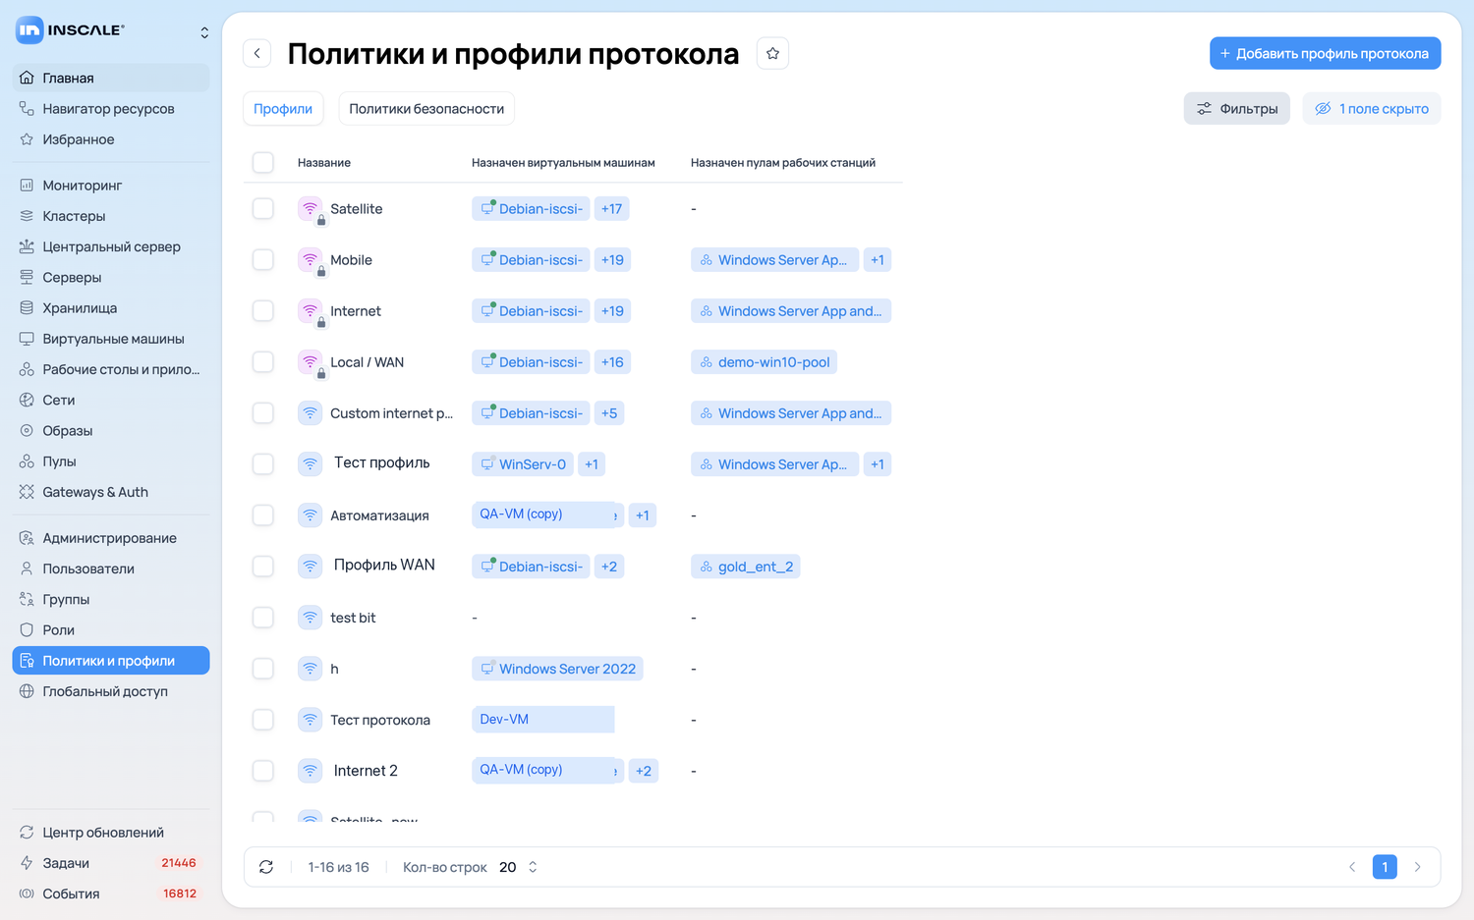Image resolution: width=1474 pixels, height=920 pixels.
Task: Go to page 1 in pagination
Action: tap(1385, 867)
